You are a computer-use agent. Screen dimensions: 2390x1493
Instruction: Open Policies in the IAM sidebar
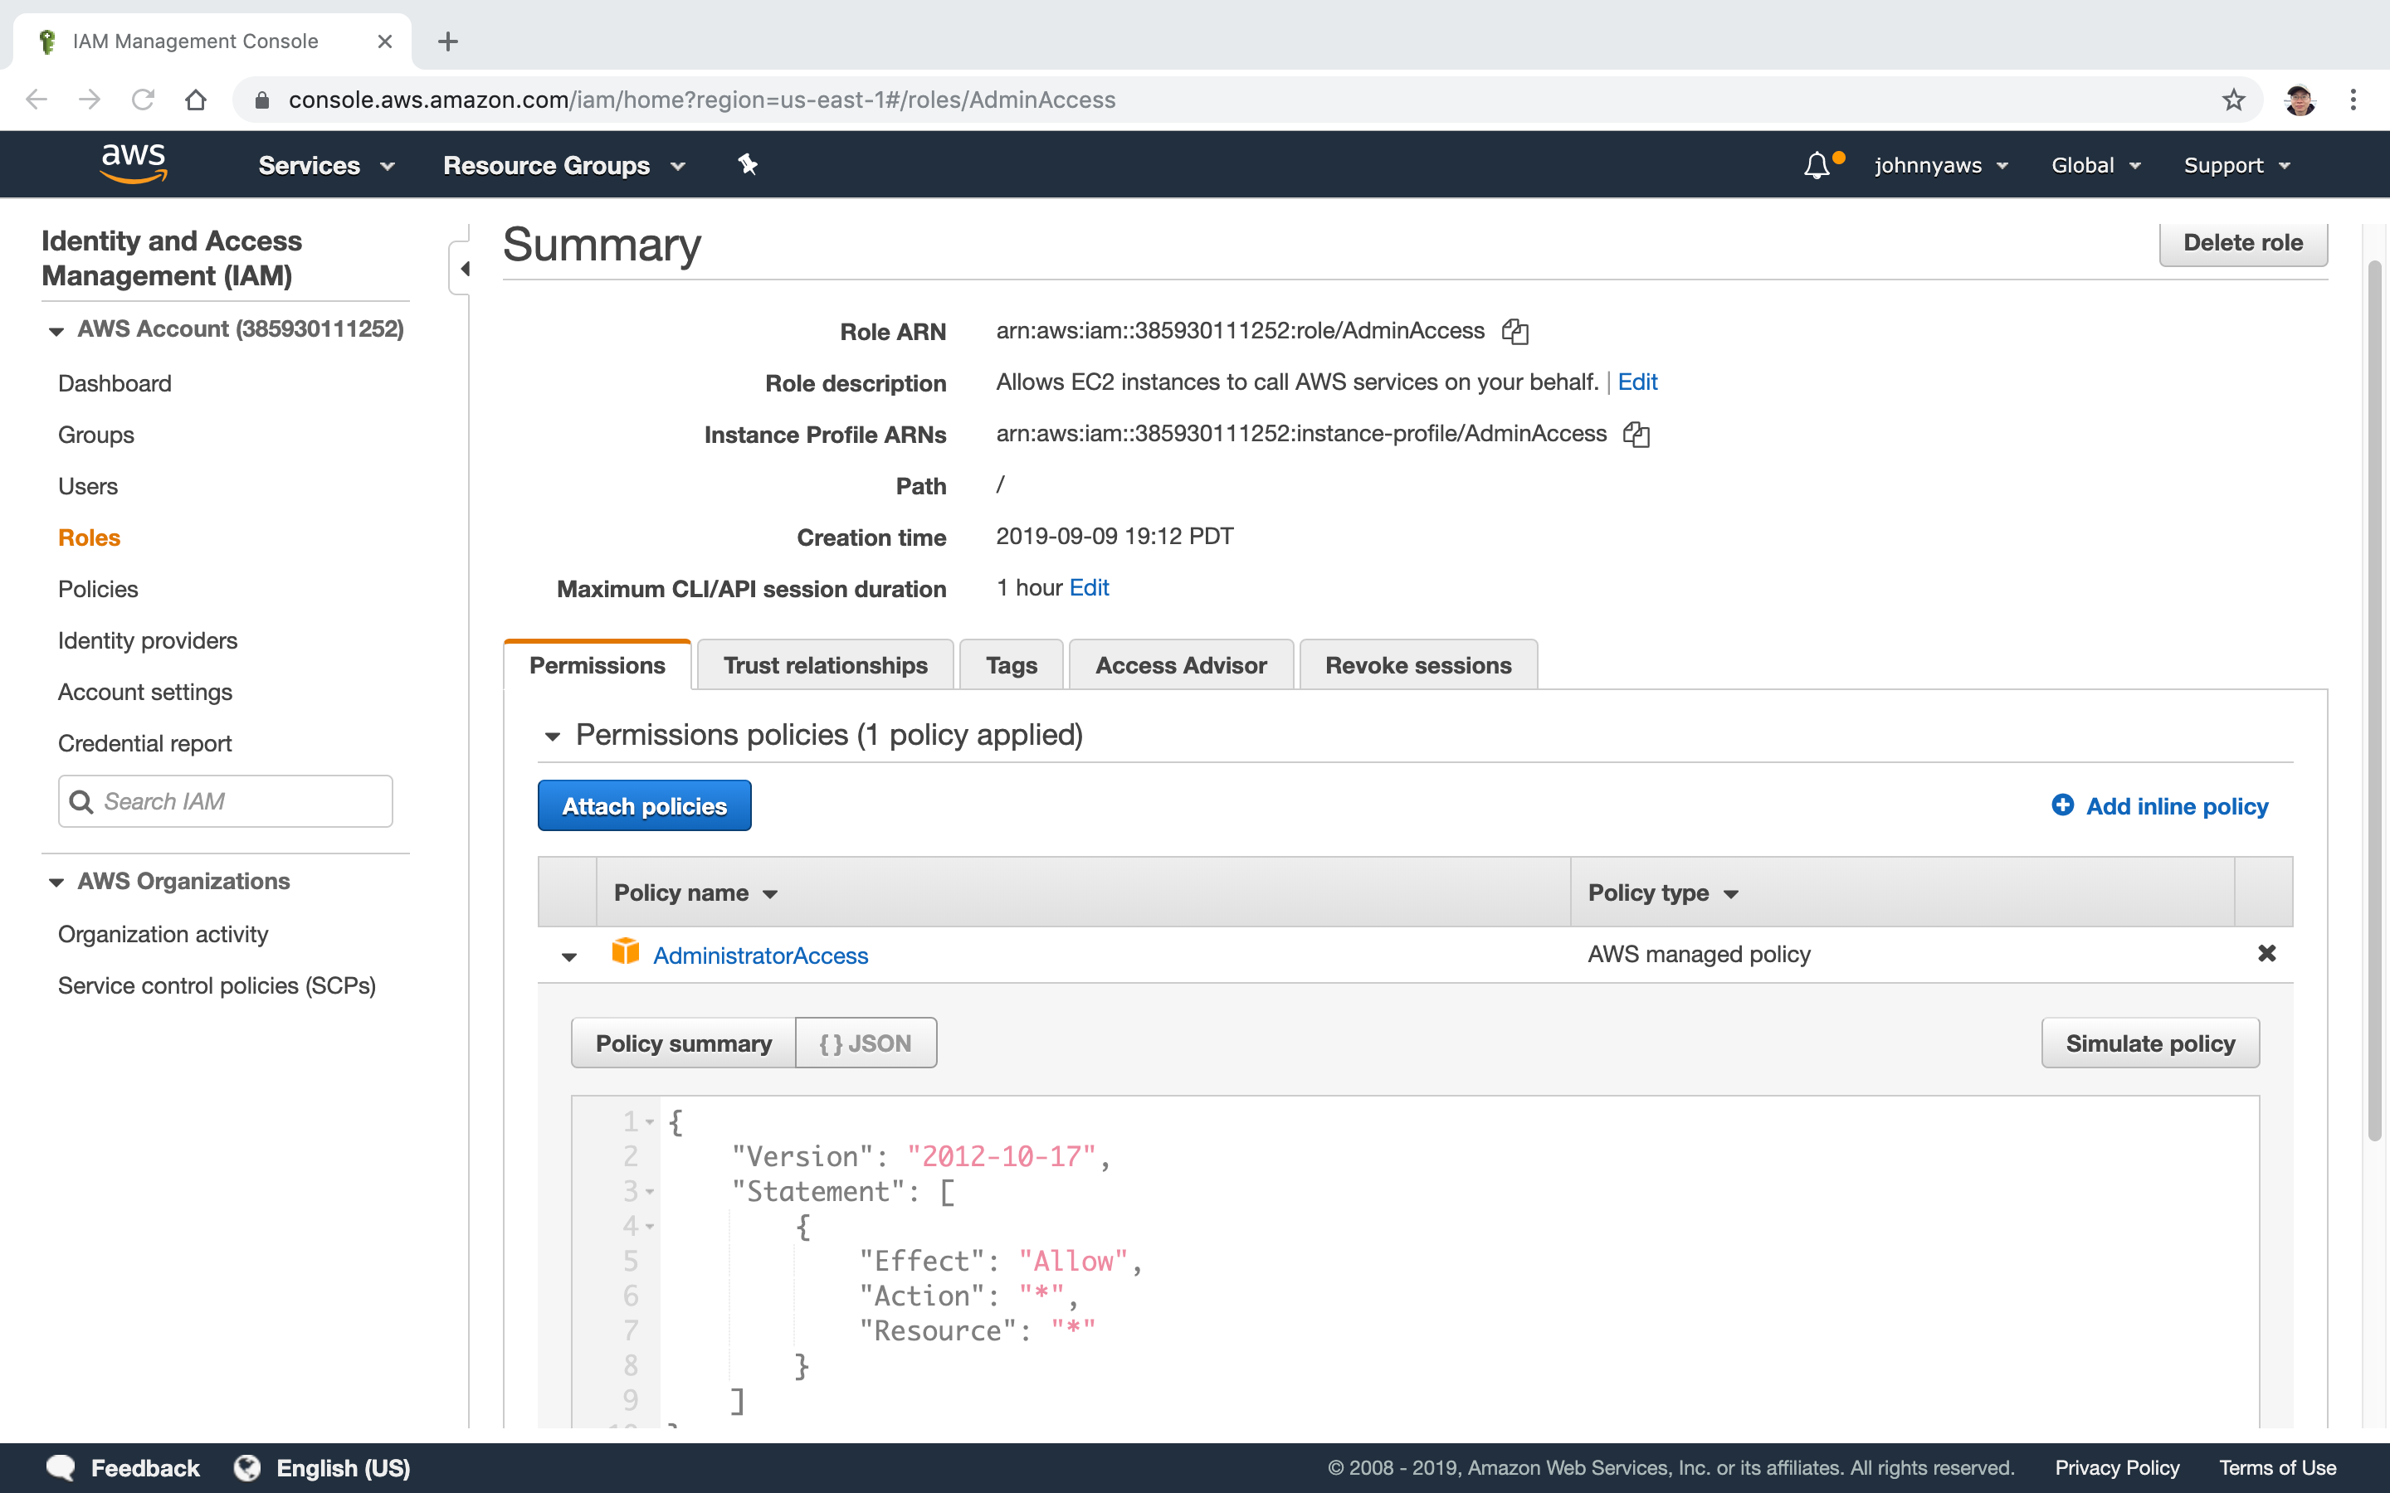(x=98, y=589)
